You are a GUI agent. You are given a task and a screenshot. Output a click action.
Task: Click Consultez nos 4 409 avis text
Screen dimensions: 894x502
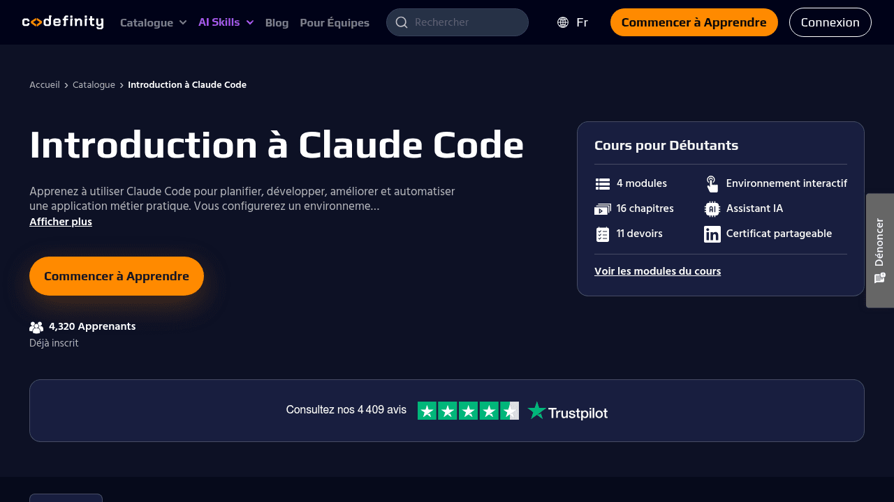click(x=346, y=410)
